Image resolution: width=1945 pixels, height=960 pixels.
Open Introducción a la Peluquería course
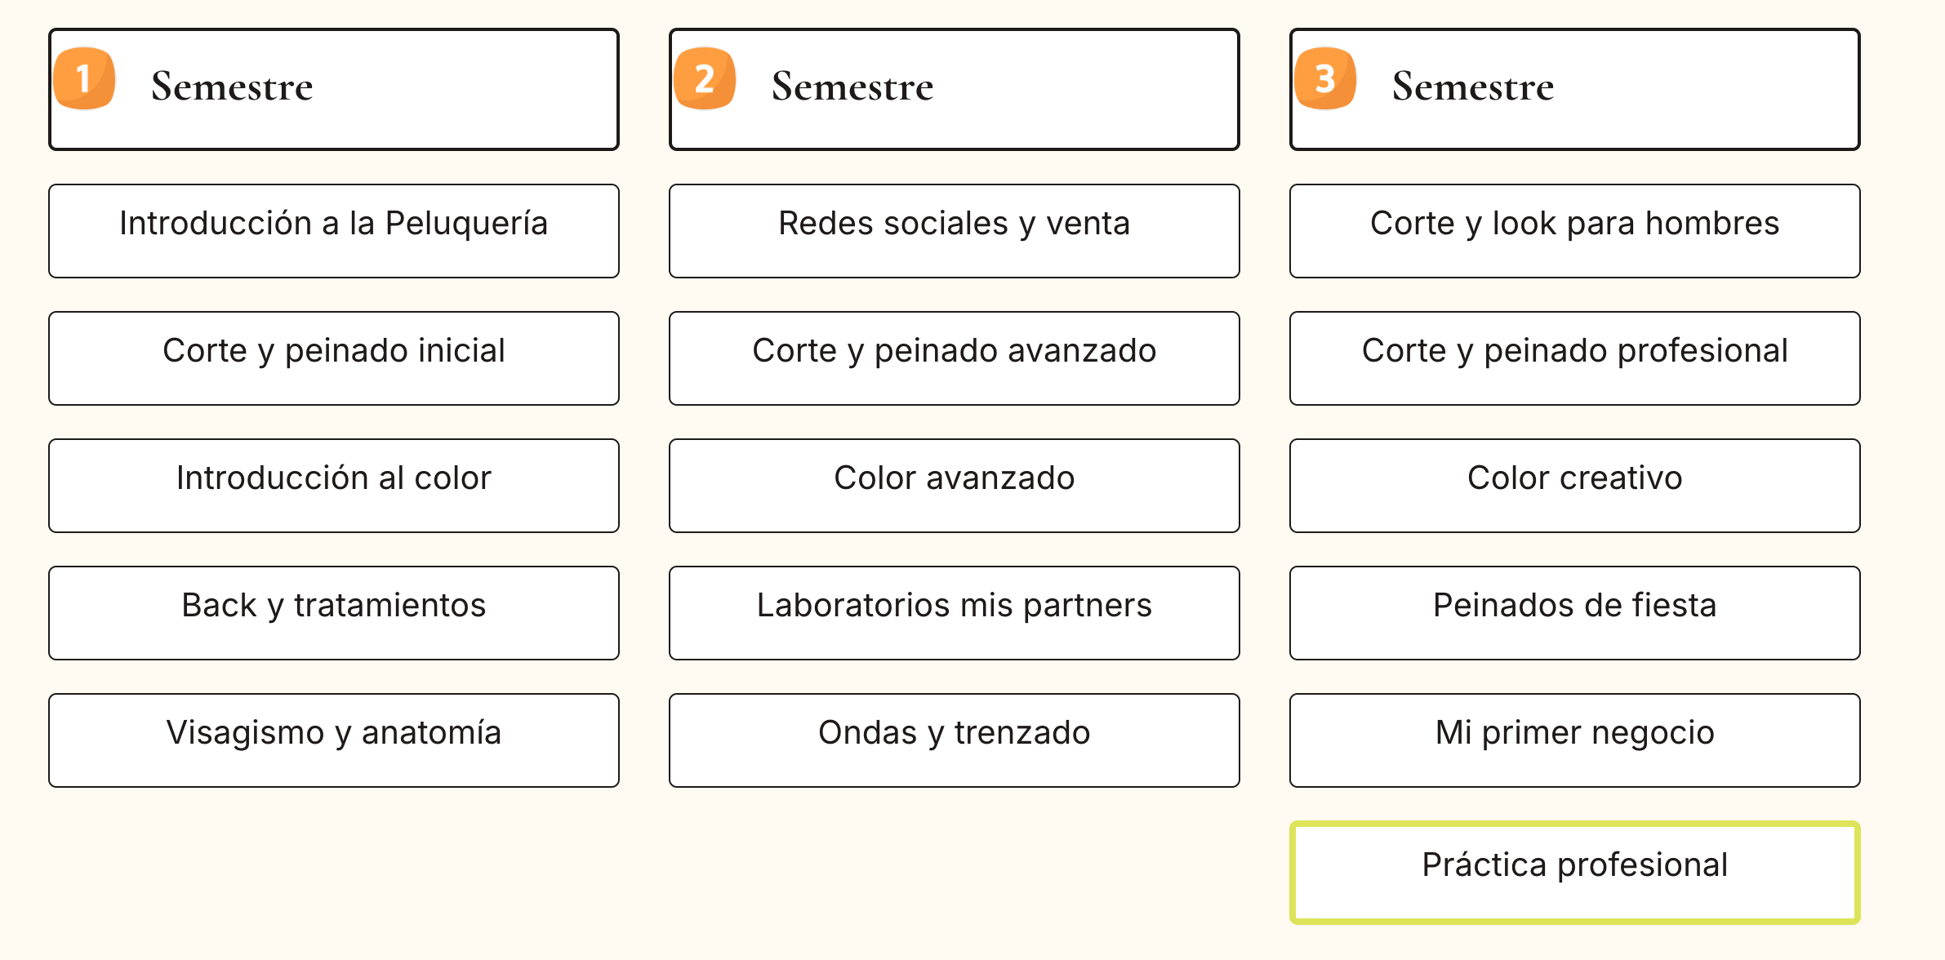[334, 231]
